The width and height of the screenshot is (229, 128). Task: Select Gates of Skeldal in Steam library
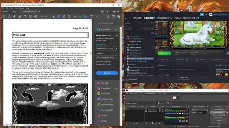tap(135, 47)
